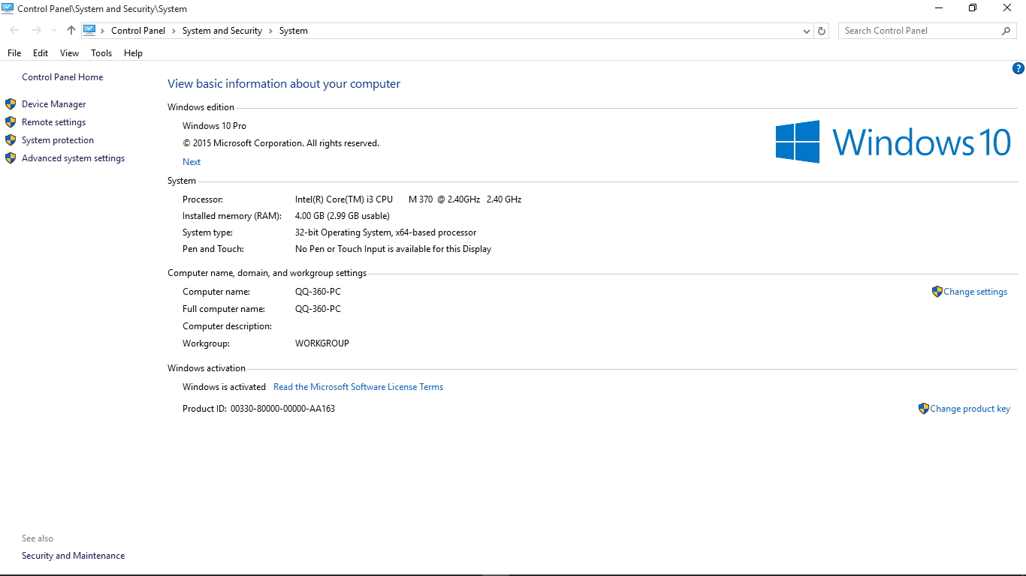
Task: Click Change settings for computer name
Action: 976,292
